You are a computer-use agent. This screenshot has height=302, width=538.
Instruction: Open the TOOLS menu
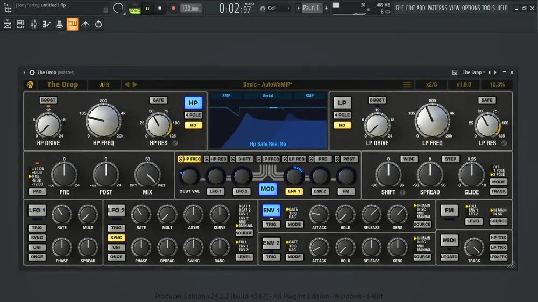[489, 8]
